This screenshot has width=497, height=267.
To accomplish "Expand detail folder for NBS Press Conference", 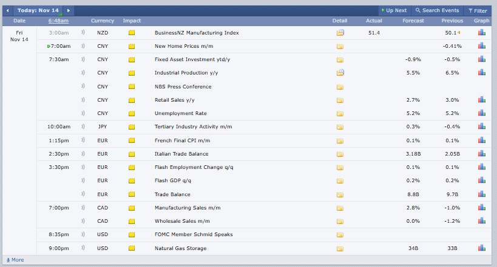I will [340, 87].
